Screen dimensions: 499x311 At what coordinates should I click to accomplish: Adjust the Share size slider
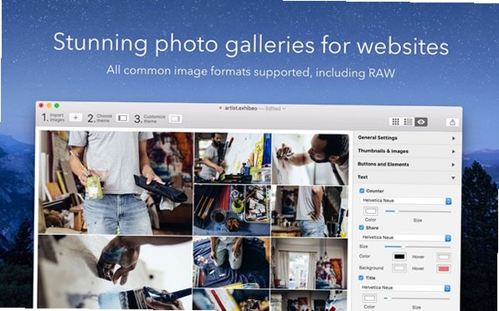pos(417,247)
